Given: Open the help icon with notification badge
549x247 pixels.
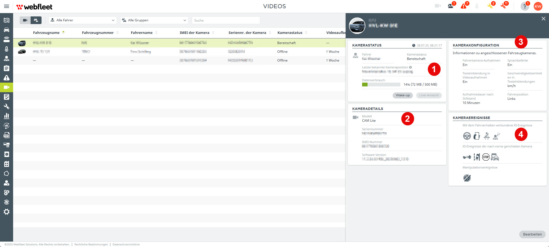Looking at the screenshot, I should (524, 6).
